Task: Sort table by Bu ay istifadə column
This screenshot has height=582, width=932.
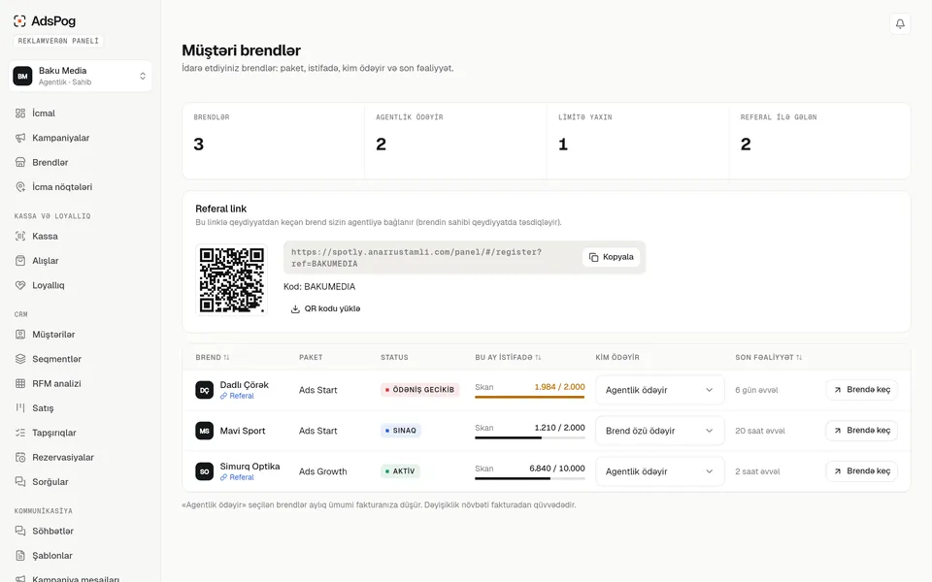Action: (x=508, y=358)
